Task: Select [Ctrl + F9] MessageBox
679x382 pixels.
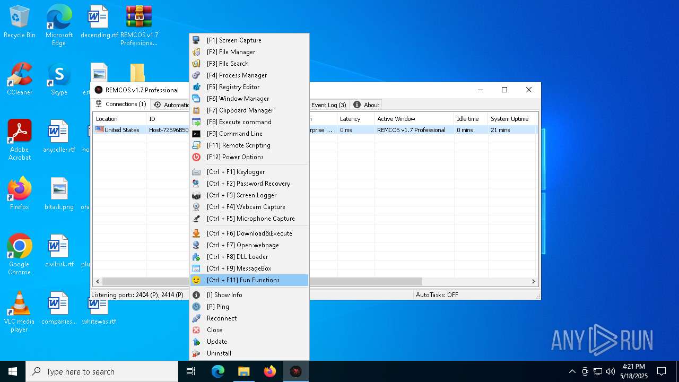Action: tap(249, 268)
